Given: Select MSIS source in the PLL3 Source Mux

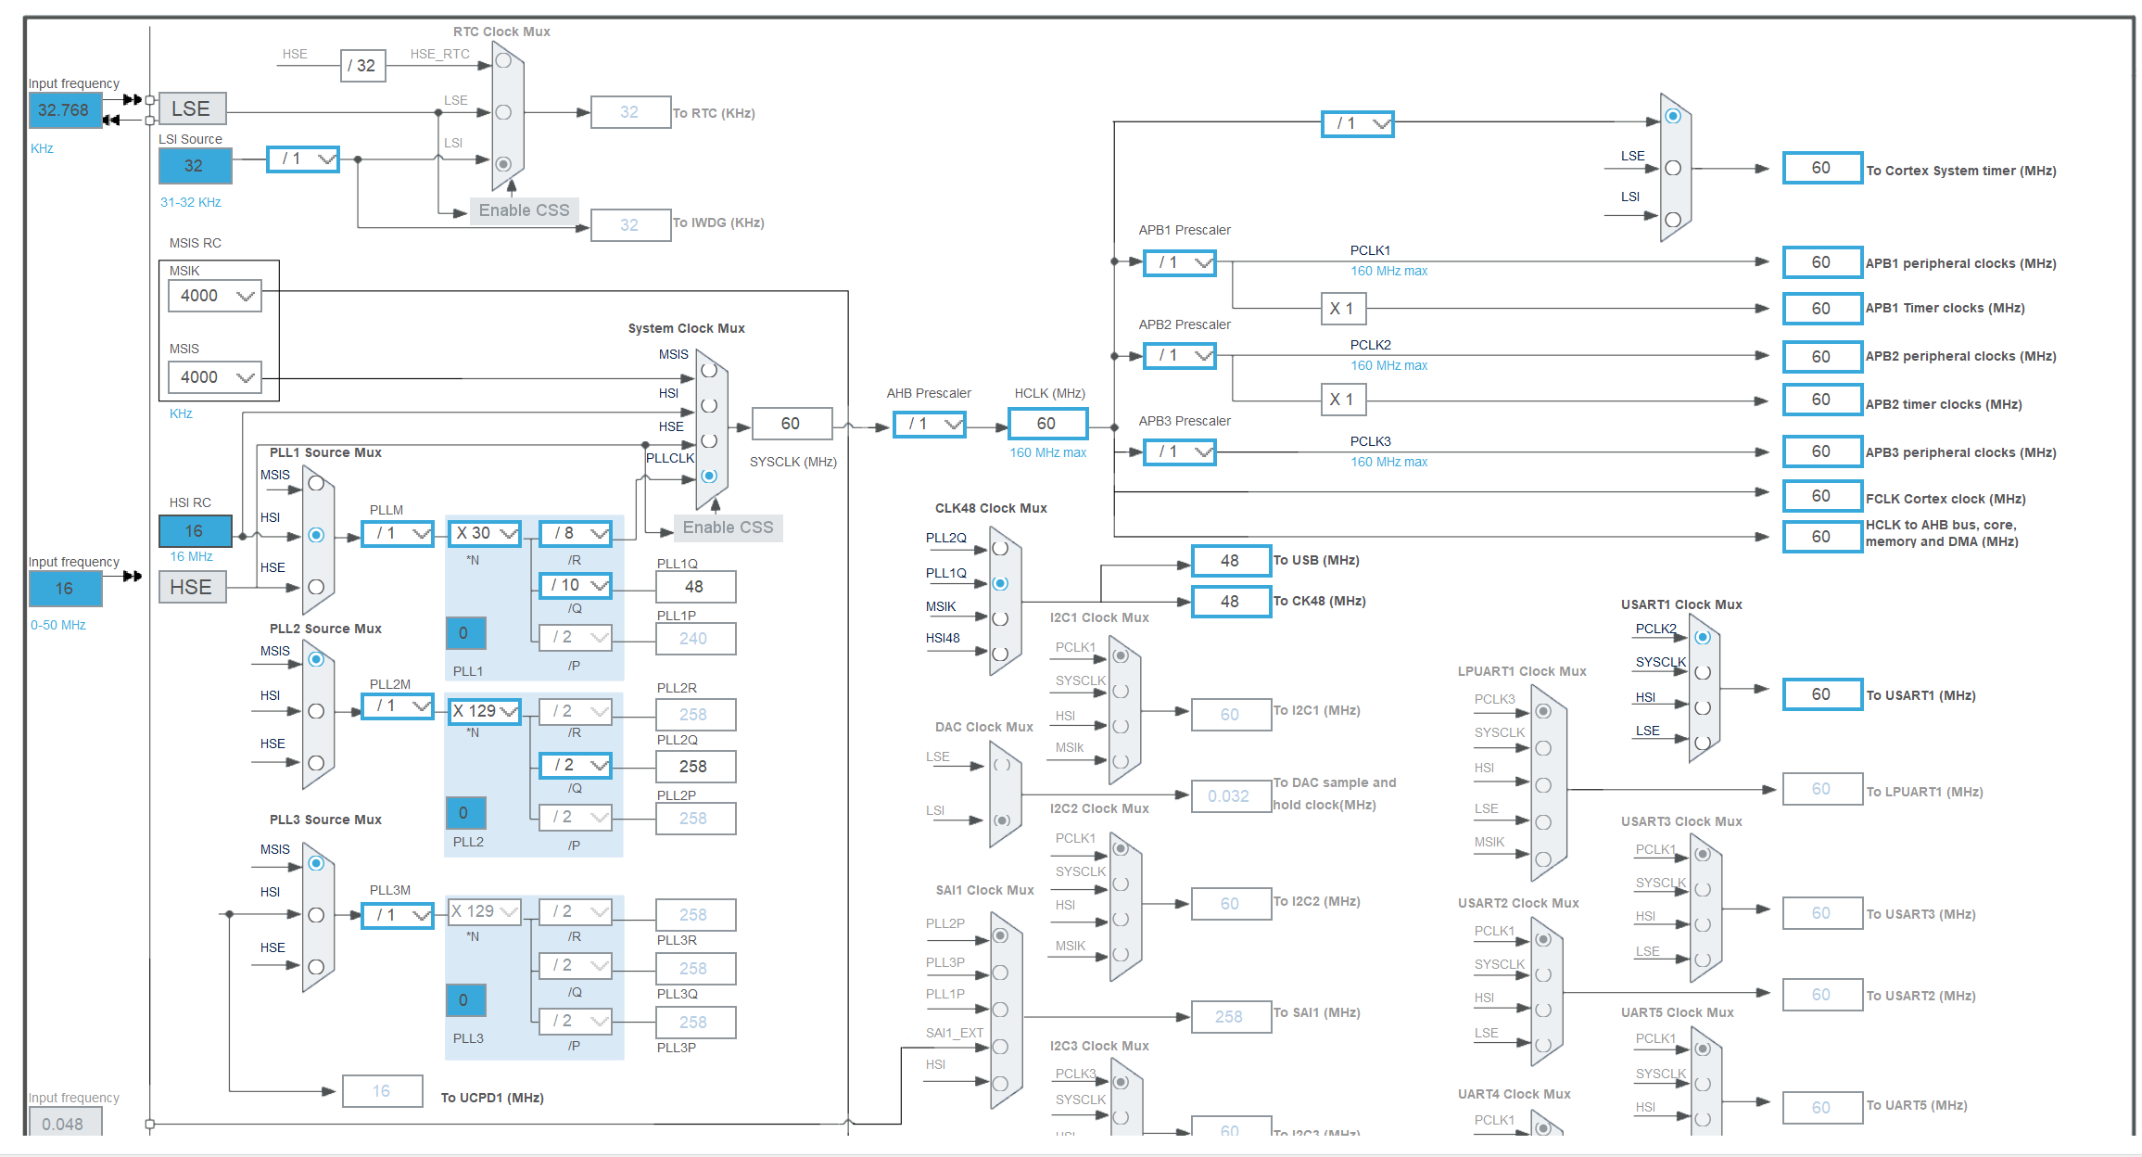Looking at the screenshot, I should 316,863.
